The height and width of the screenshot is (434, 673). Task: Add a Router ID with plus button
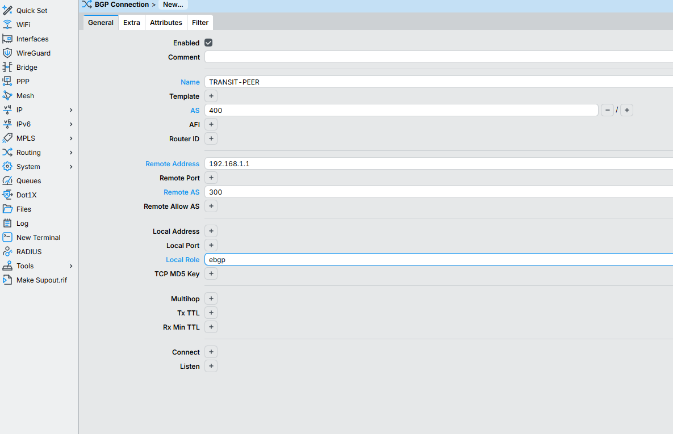pos(211,138)
